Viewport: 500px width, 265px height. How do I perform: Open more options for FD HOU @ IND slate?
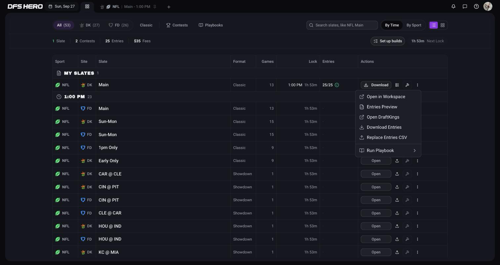click(x=417, y=239)
